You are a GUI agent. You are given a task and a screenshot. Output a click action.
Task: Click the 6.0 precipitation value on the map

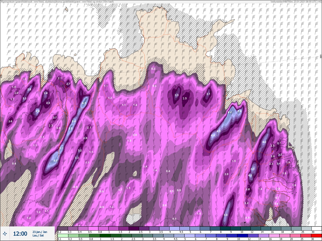56,160
